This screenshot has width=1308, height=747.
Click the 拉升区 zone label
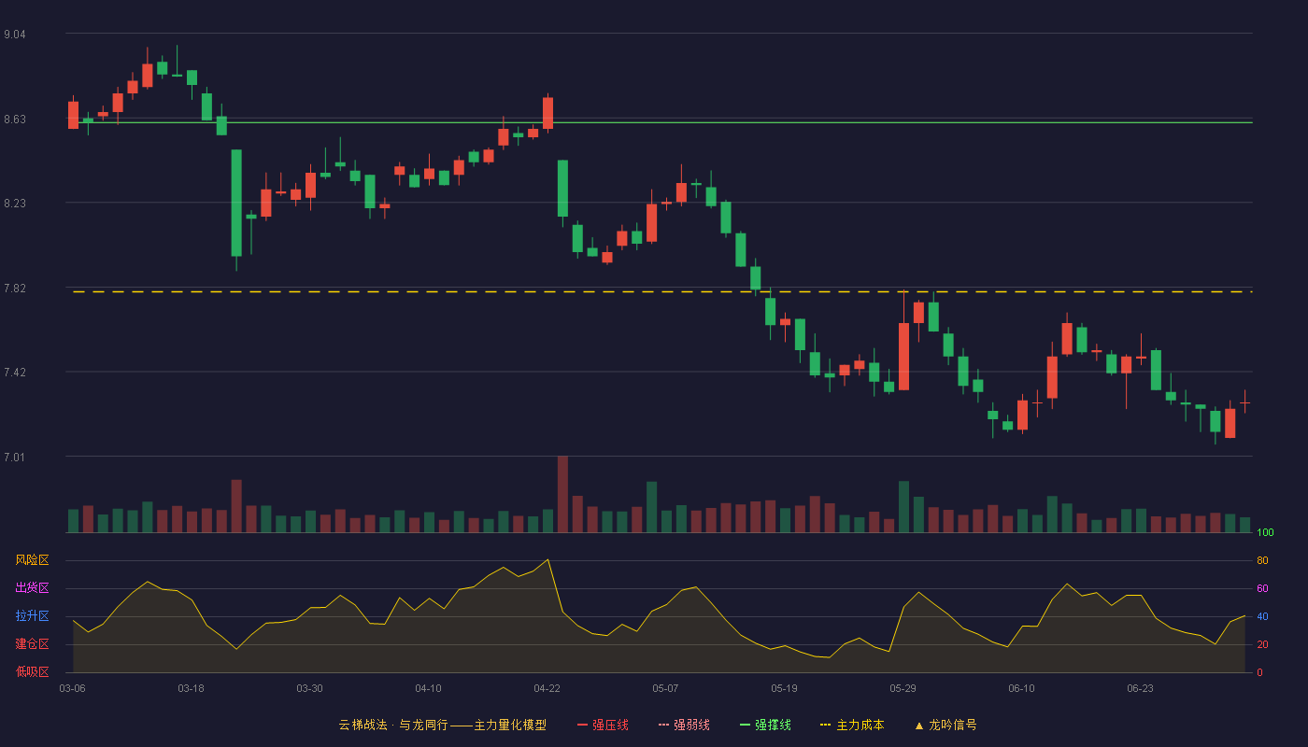[x=32, y=616]
